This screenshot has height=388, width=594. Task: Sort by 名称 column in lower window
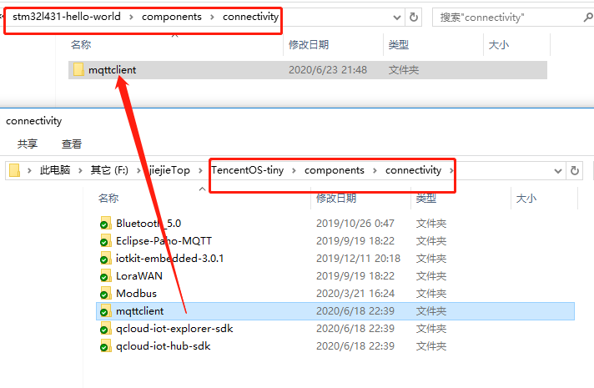[108, 198]
